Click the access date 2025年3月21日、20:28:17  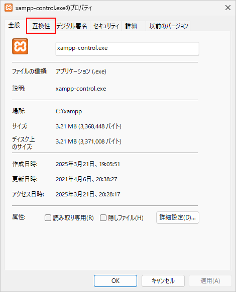tap(88, 194)
